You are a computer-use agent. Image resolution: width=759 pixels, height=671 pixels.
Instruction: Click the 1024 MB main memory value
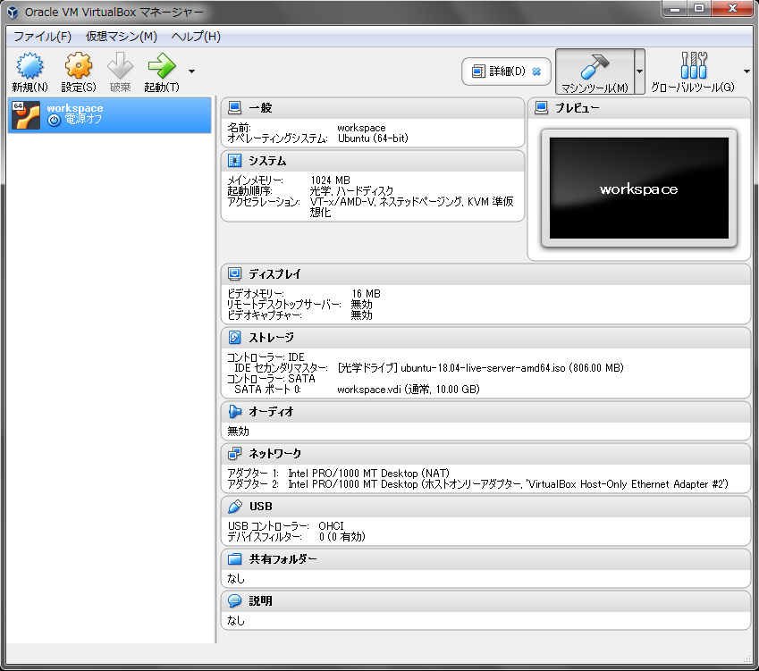click(330, 180)
